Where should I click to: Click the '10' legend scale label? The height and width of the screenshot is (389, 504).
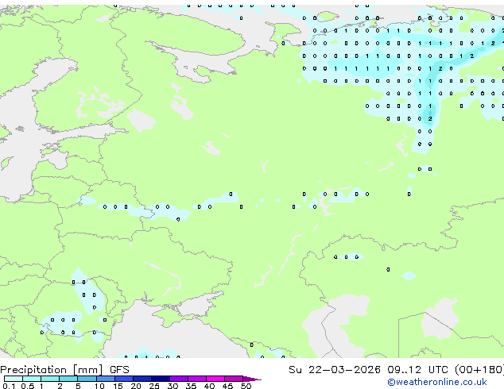99,386
